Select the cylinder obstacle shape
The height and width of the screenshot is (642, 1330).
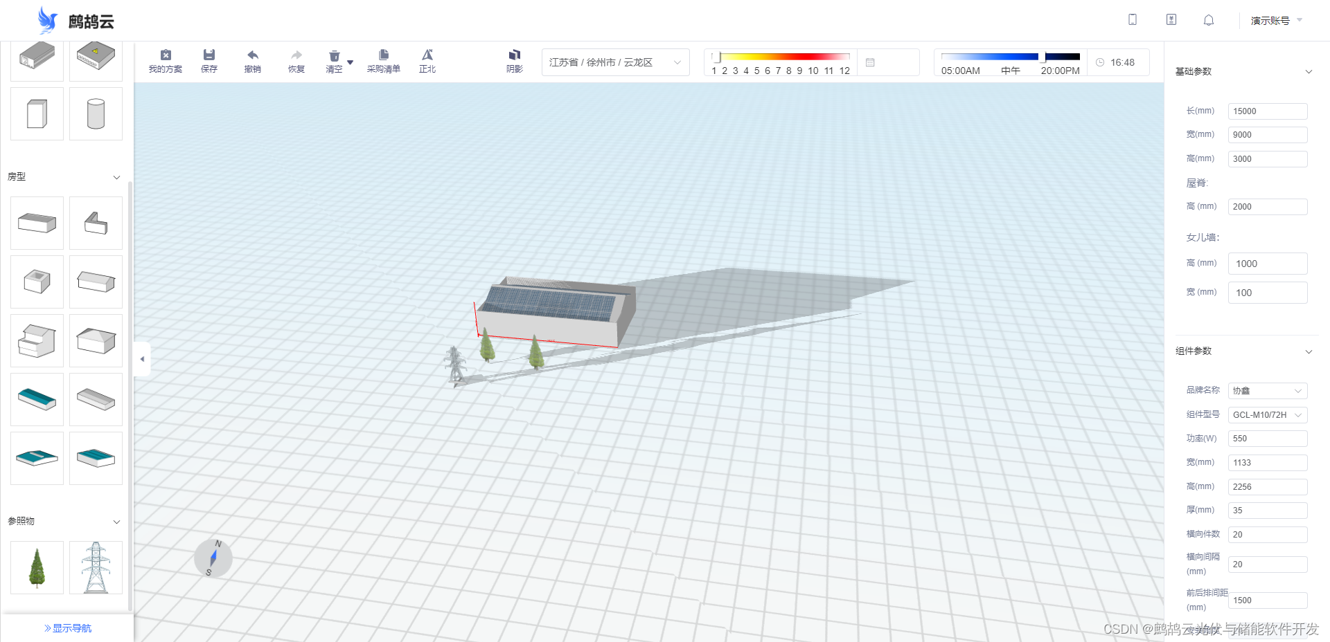click(x=96, y=114)
